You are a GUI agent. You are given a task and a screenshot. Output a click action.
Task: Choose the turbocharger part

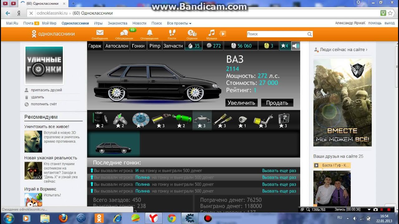[x=243, y=120]
